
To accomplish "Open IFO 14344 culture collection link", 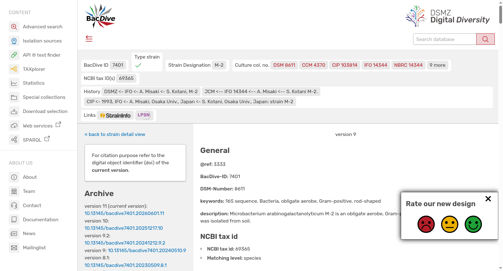I will [x=376, y=65].
